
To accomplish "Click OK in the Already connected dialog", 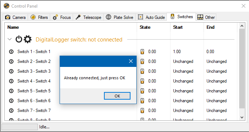I will [x=117, y=96].
